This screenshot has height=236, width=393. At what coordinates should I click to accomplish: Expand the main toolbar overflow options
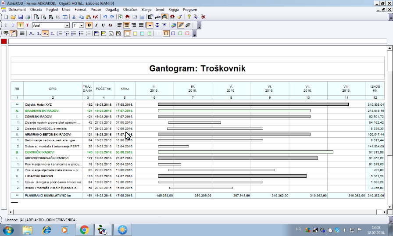[x=391, y=17]
